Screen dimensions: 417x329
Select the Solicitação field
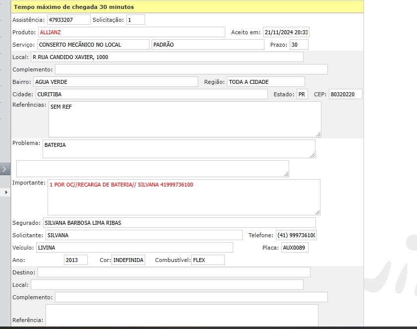[135, 20]
